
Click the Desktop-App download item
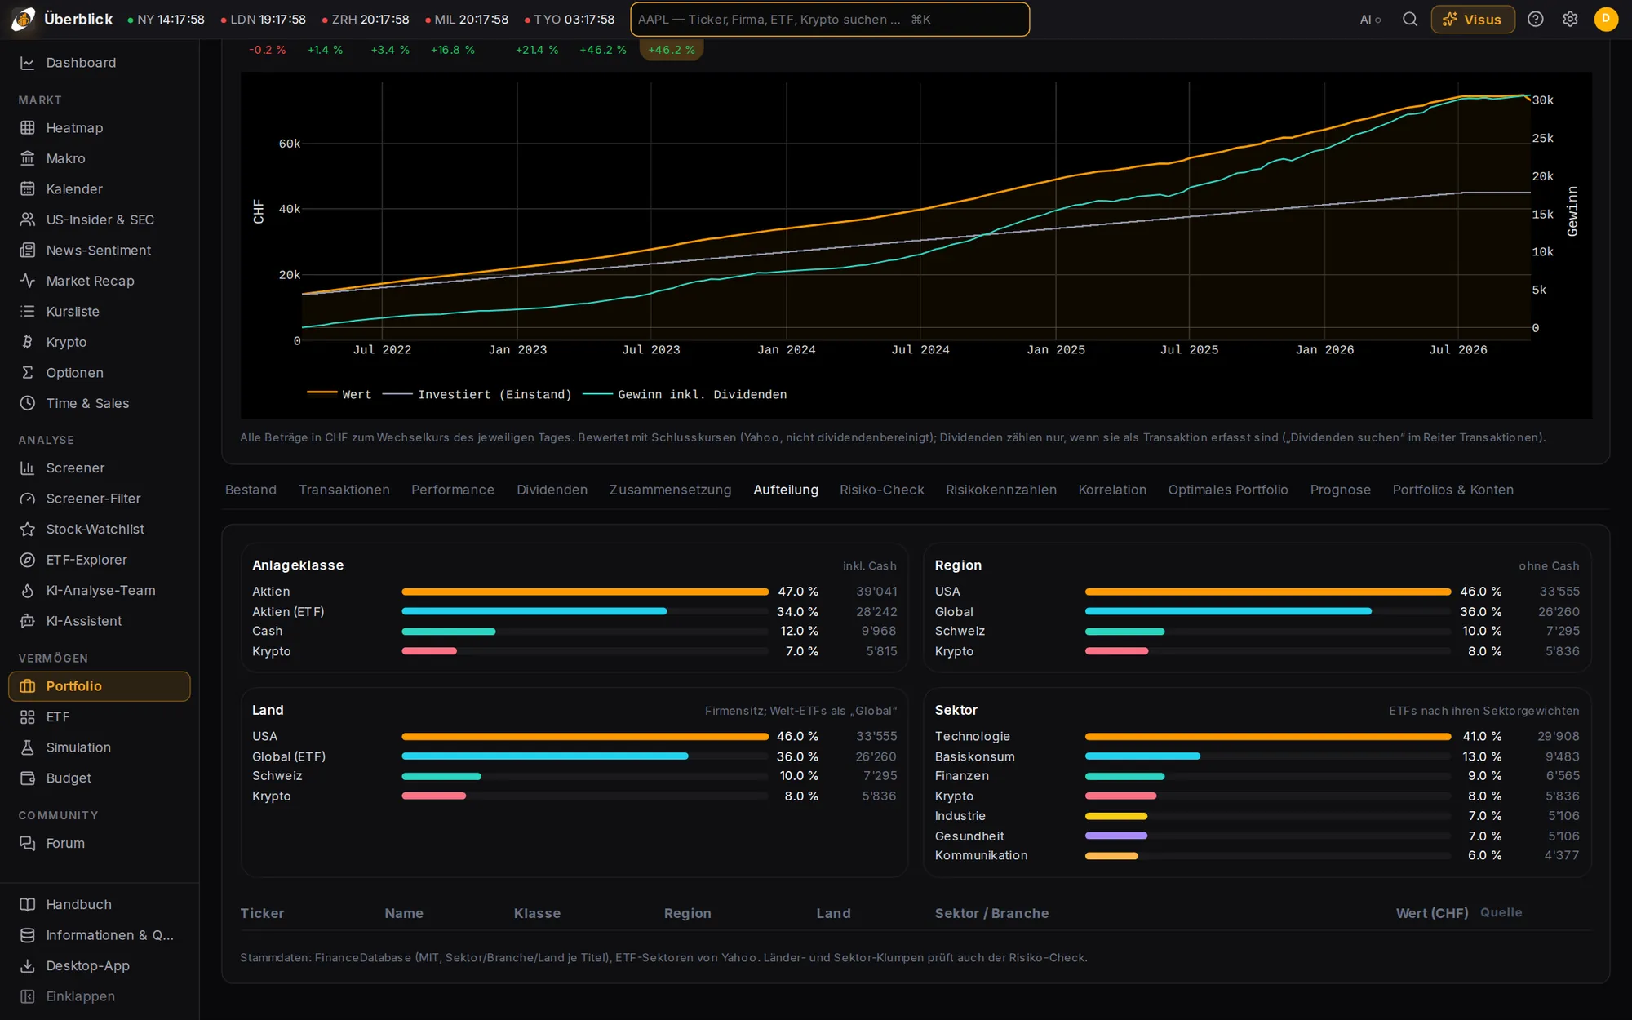click(100, 965)
